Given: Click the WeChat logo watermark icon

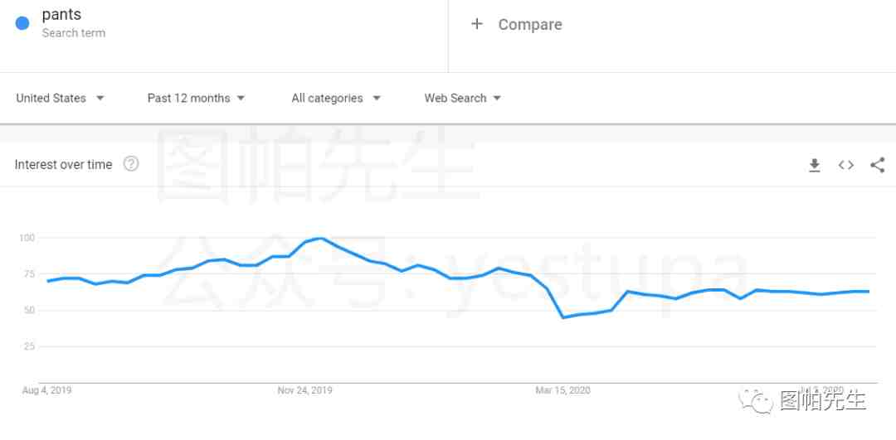Looking at the screenshot, I should 756,401.
